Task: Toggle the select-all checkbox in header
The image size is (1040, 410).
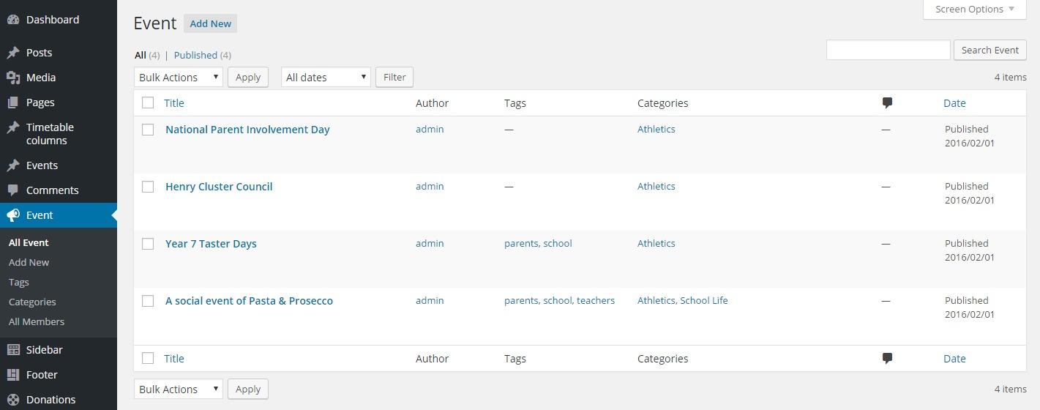Action: pos(148,103)
